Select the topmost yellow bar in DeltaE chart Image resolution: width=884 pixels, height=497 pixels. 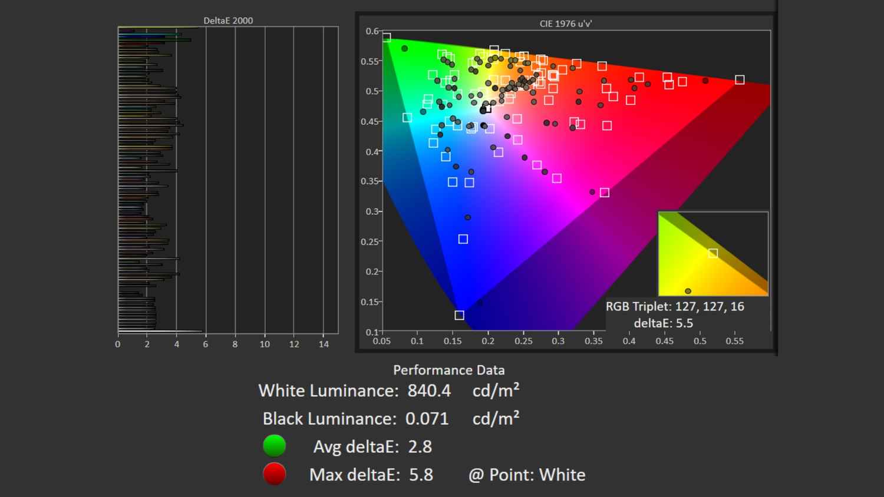pos(158,28)
